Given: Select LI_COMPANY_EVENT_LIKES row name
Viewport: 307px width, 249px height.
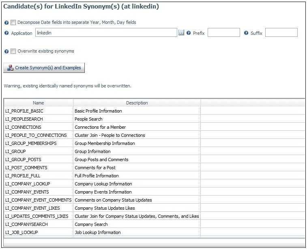Looking at the screenshot, I should [x=32, y=208].
